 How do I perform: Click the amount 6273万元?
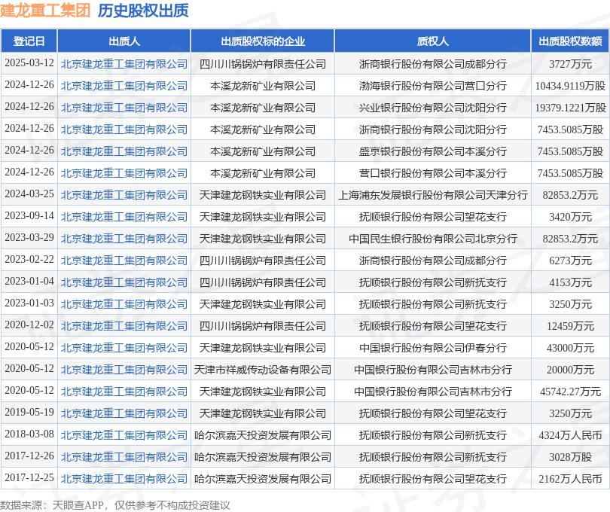570,261
